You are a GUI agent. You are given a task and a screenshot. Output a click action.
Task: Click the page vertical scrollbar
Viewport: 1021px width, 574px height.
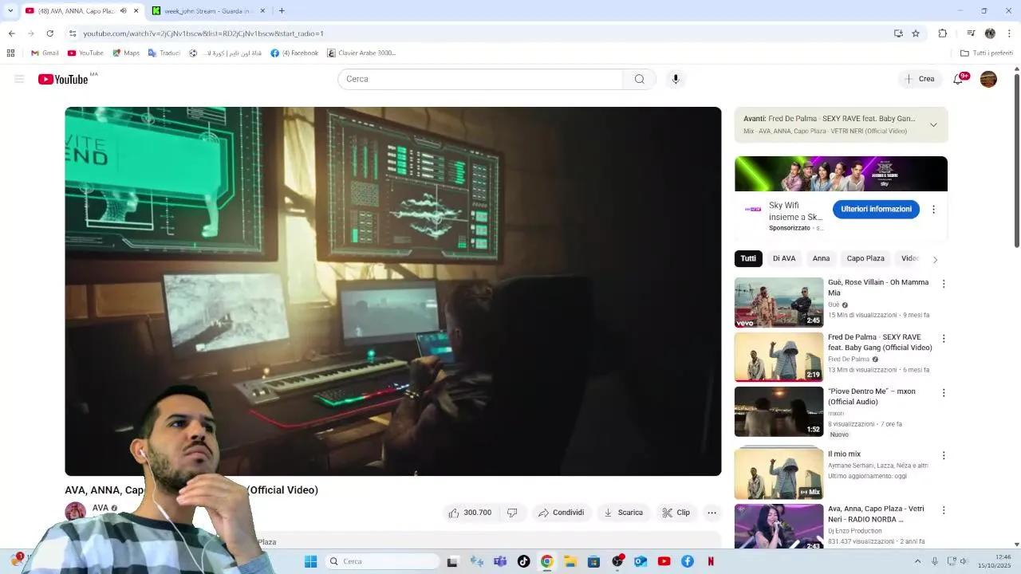[1016, 159]
